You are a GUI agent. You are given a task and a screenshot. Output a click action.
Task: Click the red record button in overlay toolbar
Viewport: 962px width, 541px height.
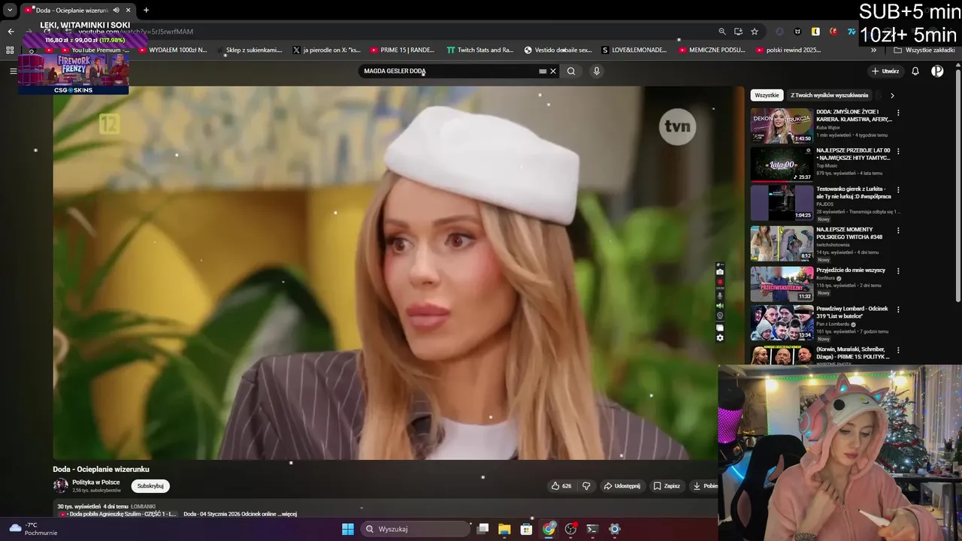coord(720,283)
